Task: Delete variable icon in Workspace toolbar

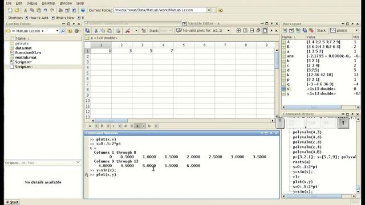Action: [x=311, y=30]
